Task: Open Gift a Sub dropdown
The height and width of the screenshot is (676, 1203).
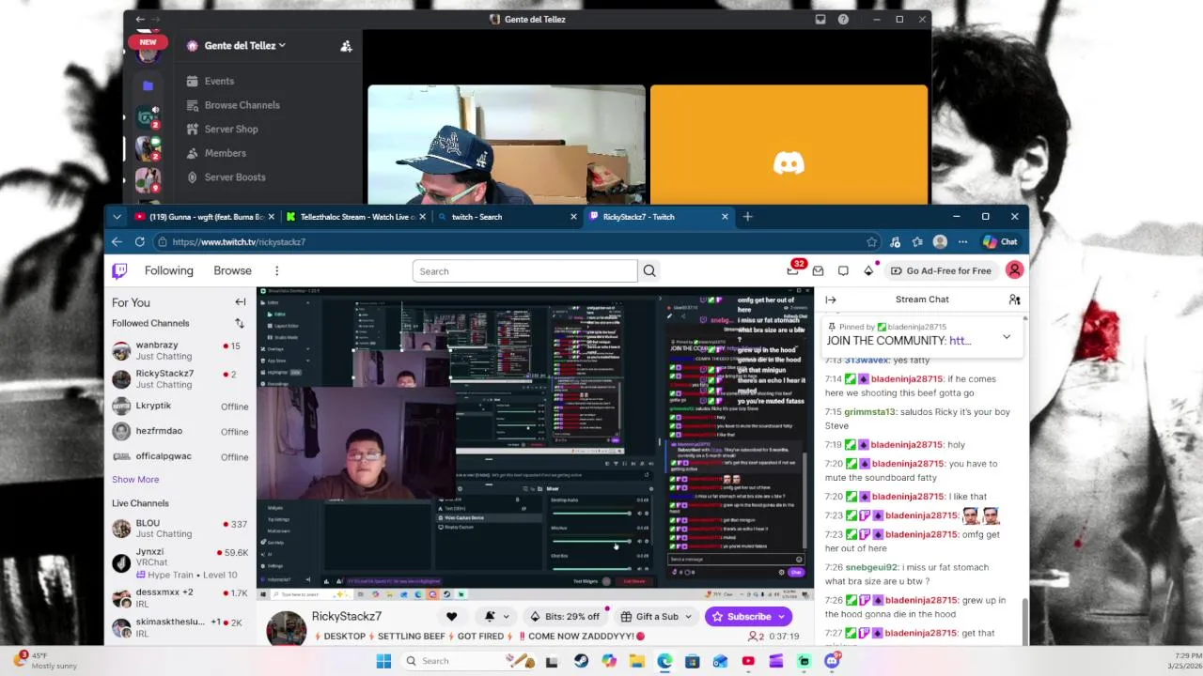Action: coord(656,617)
